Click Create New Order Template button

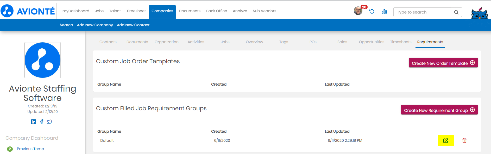[x=443, y=63]
